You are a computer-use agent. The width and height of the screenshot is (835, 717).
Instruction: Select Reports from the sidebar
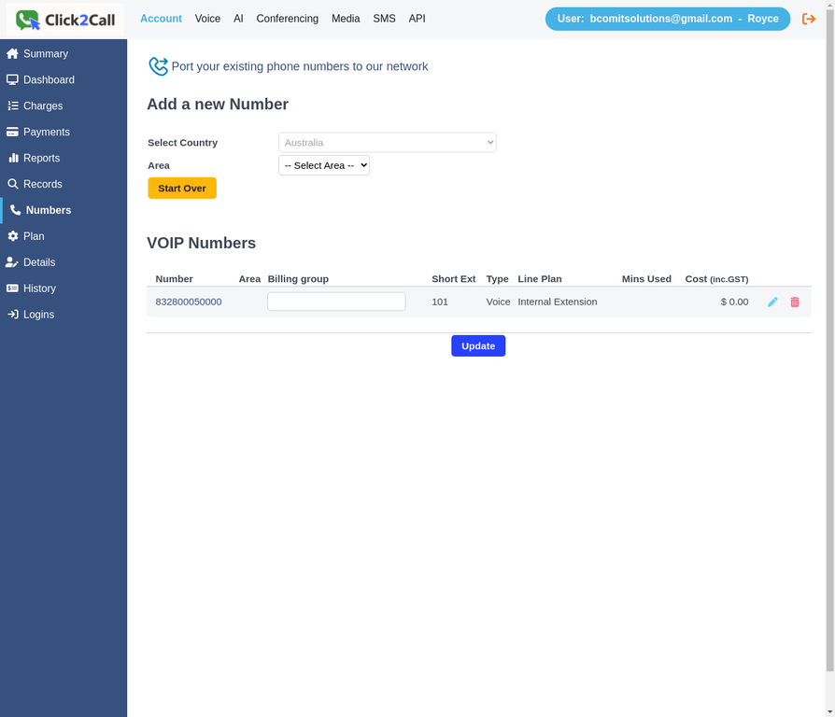click(41, 158)
